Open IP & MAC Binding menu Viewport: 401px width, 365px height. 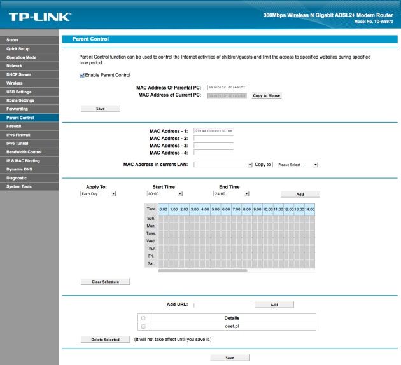click(29, 161)
